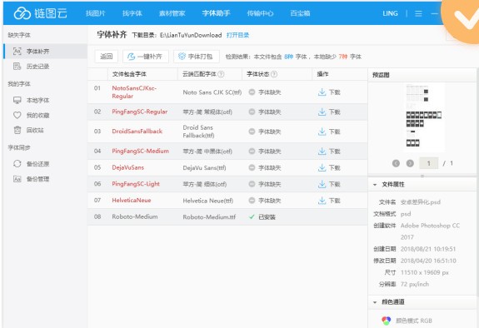Click download icon for PingFangSC-Medium
This screenshot has height=328, width=479.
coord(322,152)
